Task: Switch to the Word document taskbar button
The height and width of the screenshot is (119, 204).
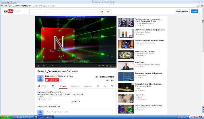Action: 44,117
